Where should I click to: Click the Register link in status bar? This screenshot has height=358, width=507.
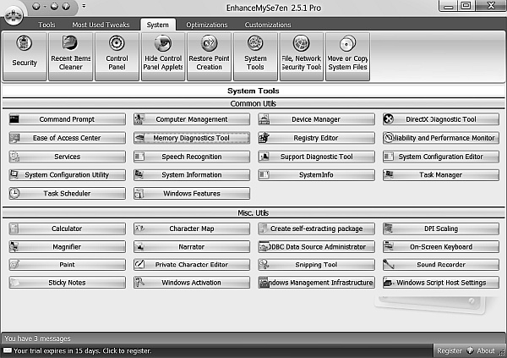click(450, 351)
